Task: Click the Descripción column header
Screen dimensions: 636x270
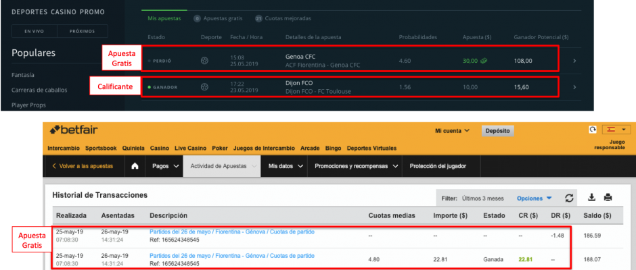Action: (168, 216)
